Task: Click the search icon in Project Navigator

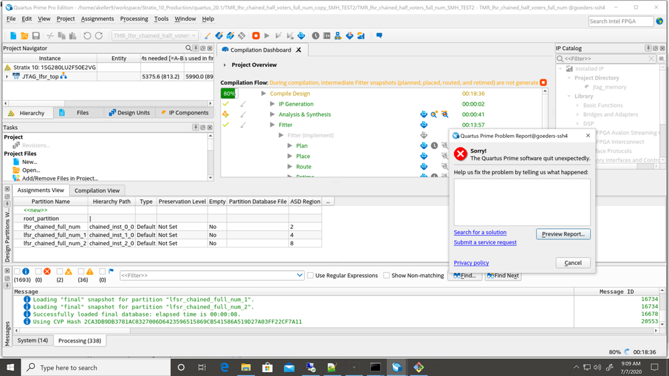Action: point(188,48)
